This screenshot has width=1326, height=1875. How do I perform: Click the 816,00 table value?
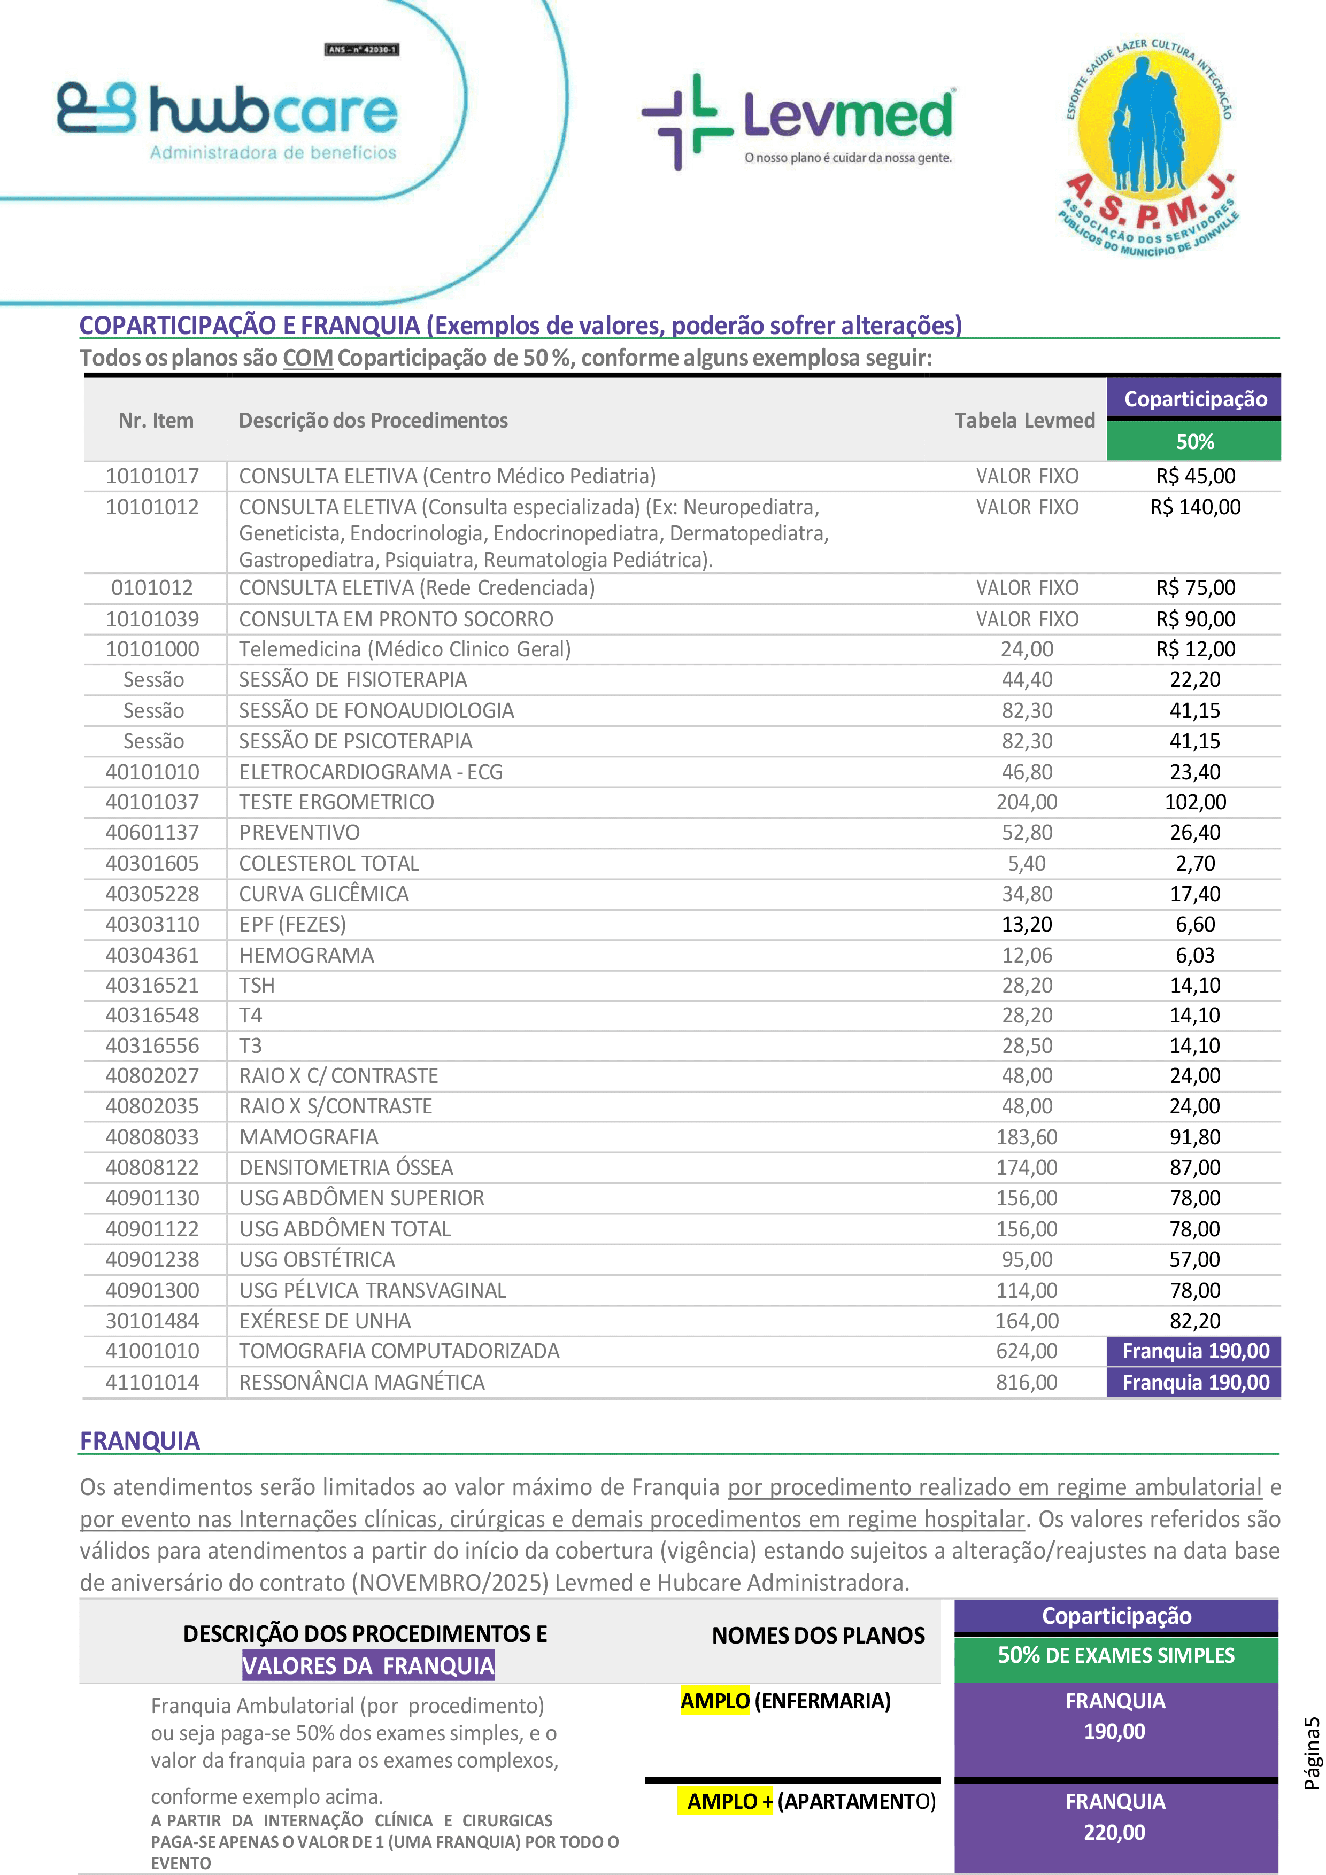pyautogui.click(x=1027, y=1382)
